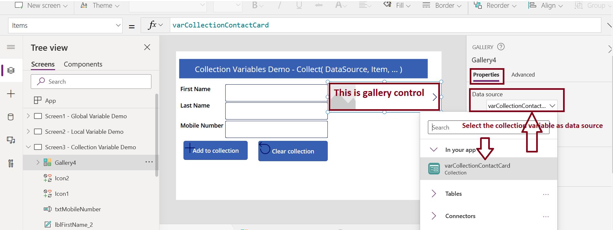613x230 pixels.
Task: Click the Add to collection button
Action: (216, 150)
